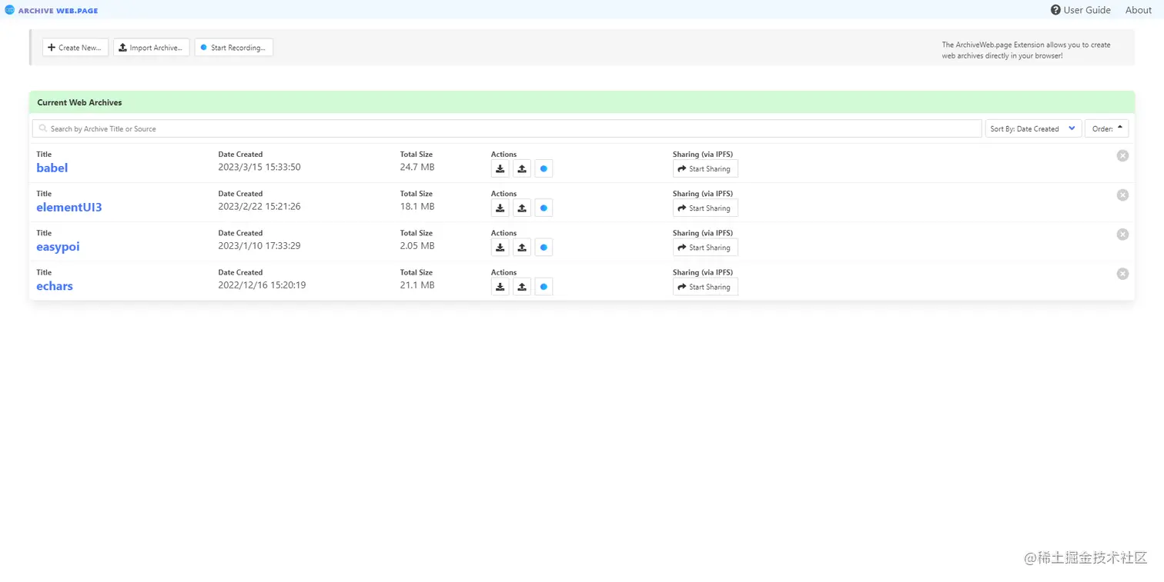Remove the echars archive
This screenshot has height=582, width=1164.
[1122, 274]
